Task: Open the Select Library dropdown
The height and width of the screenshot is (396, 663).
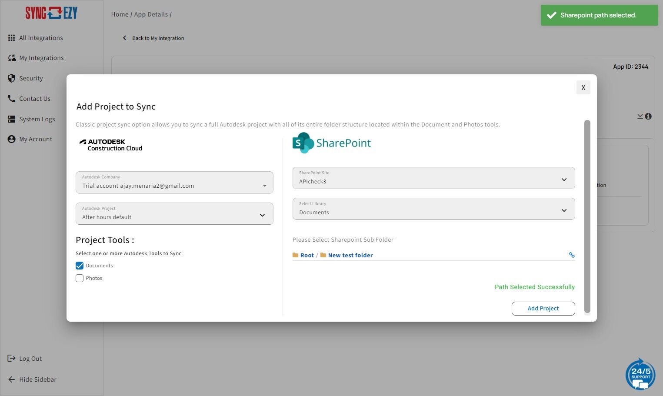Action: coord(434,209)
